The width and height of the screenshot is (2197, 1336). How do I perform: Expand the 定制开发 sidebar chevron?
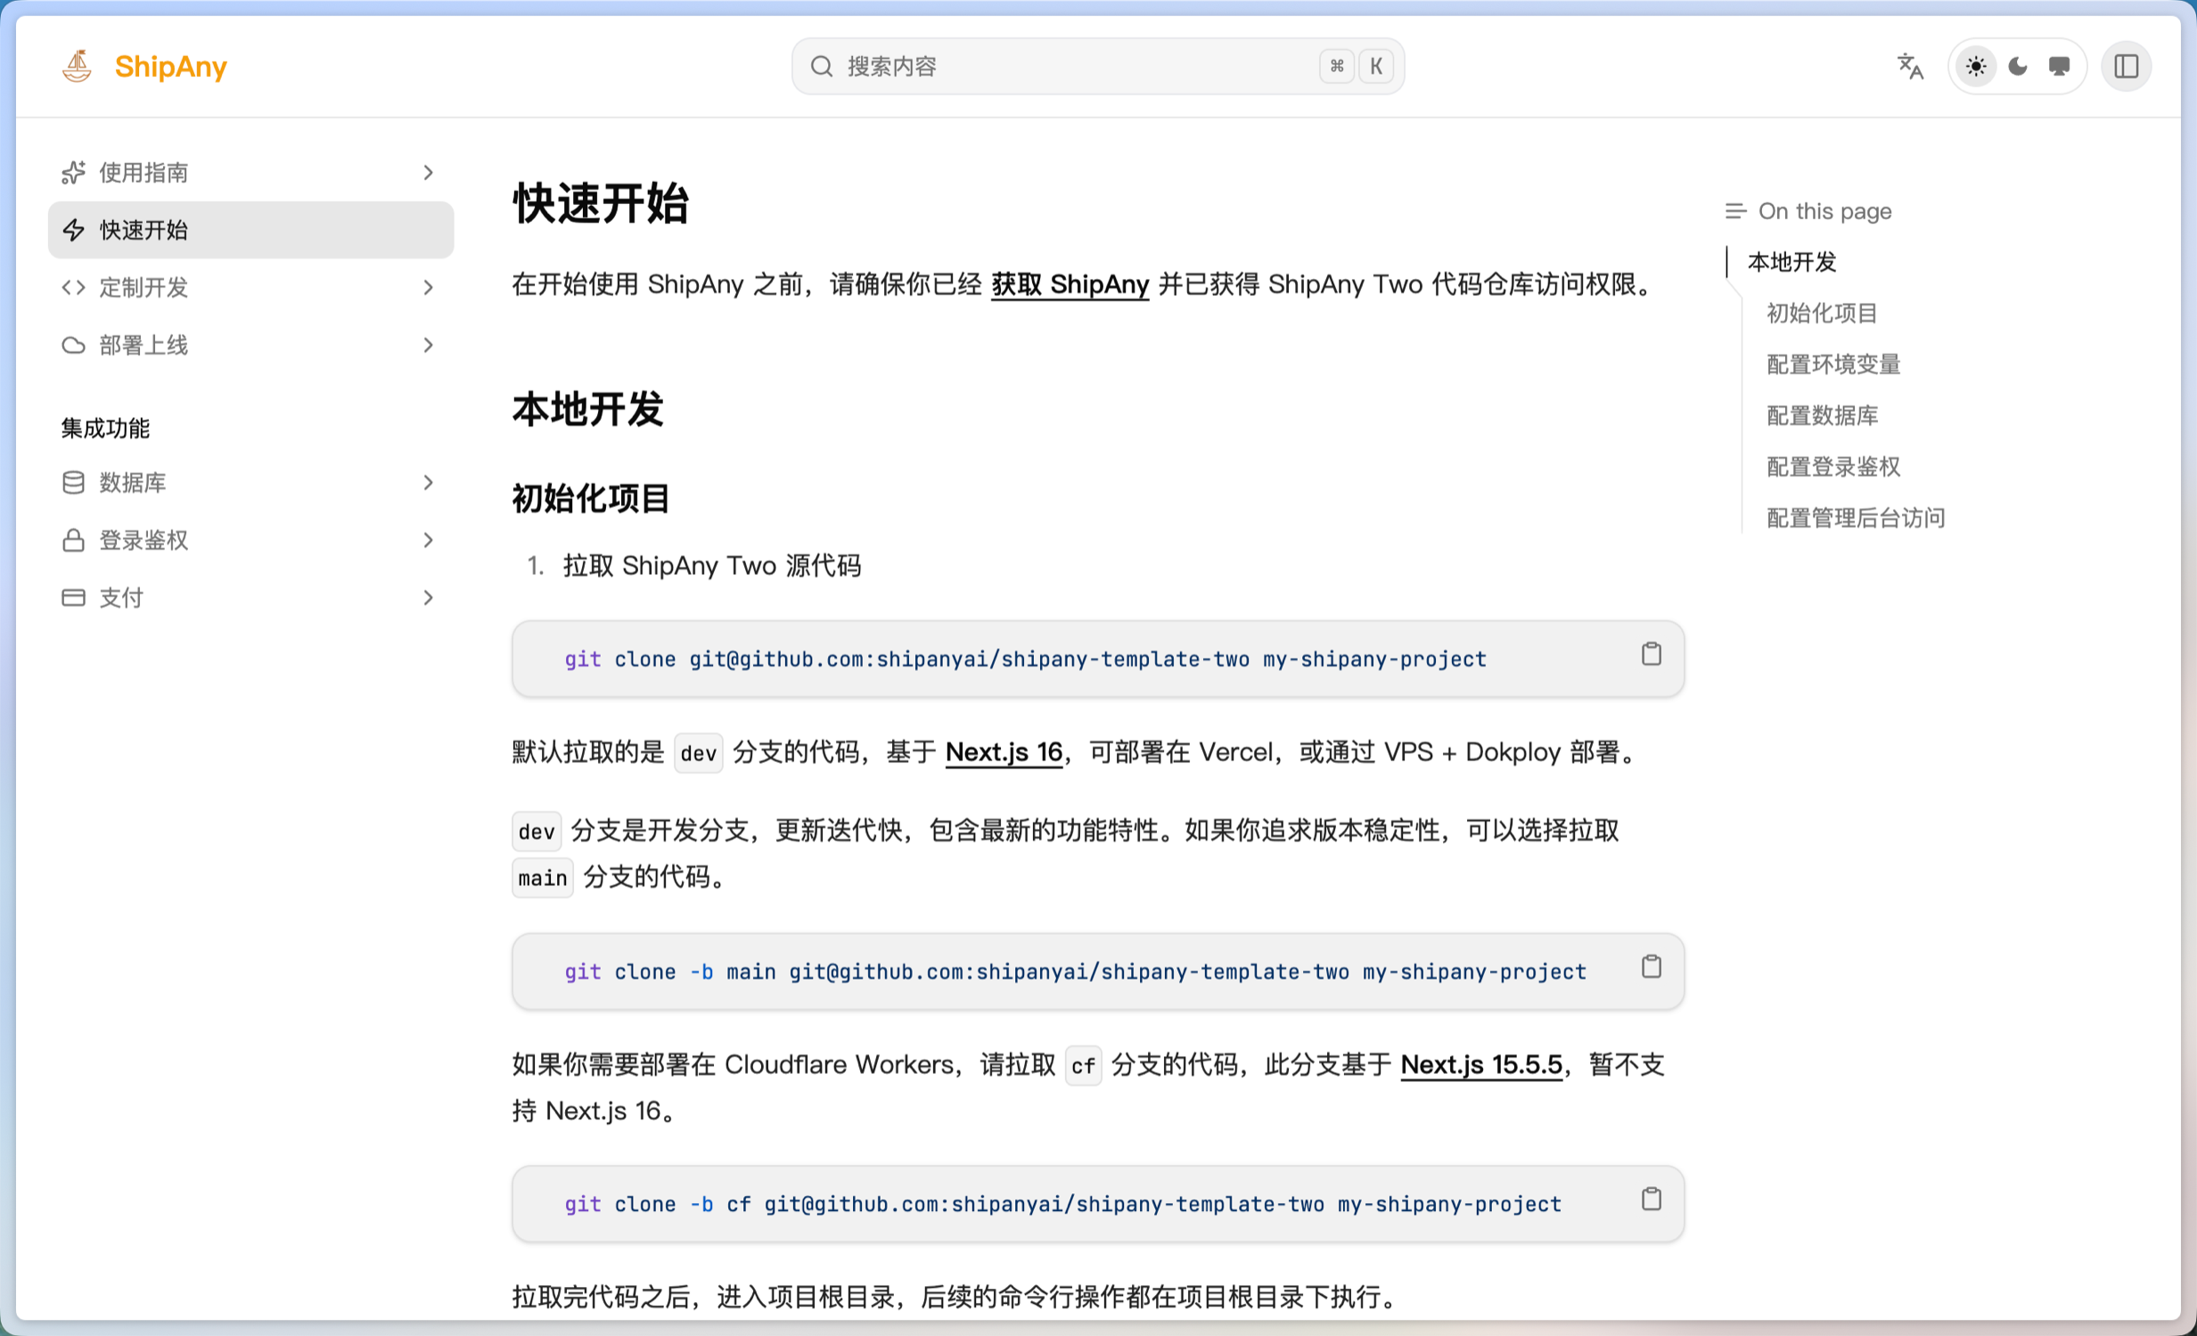(x=428, y=287)
